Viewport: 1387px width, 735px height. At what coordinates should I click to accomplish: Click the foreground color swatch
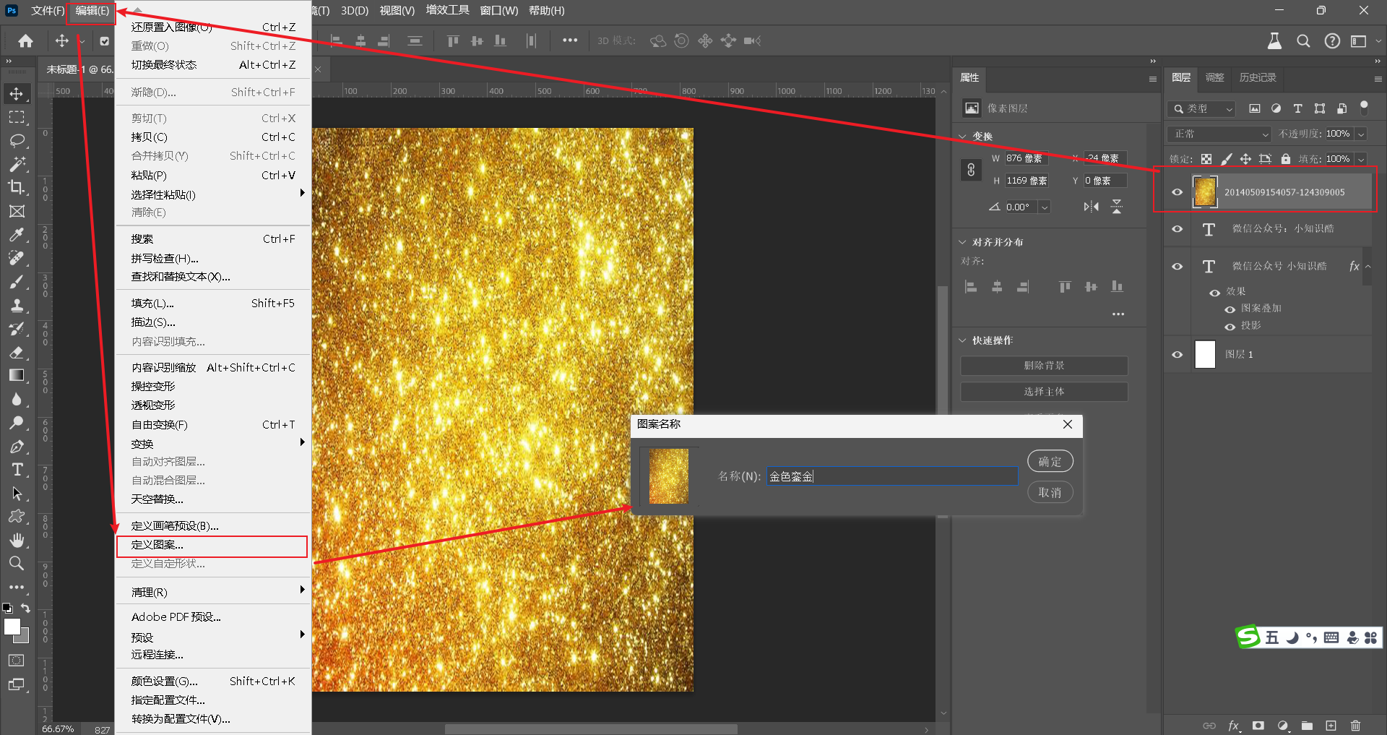[x=12, y=627]
